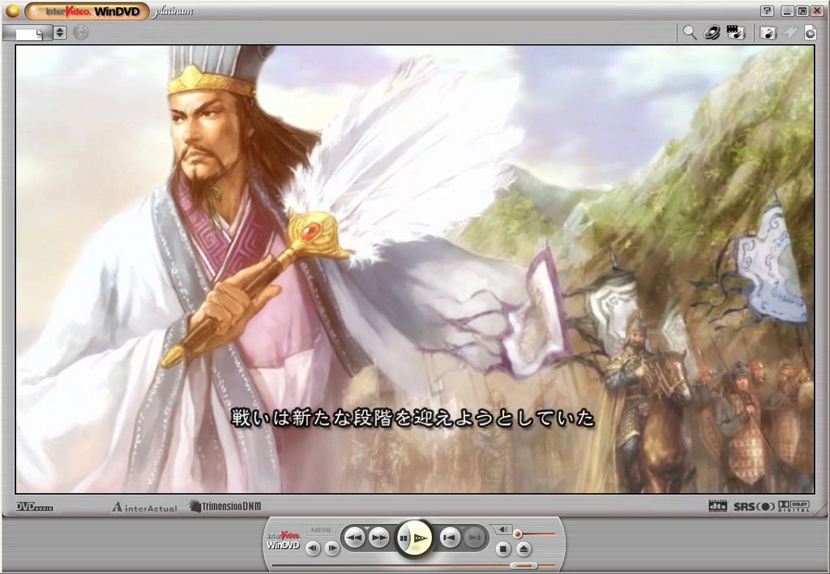This screenshot has height=574, width=830.
Task: Click the DTS logo indicator
Action: pyautogui.click(x=718, y=506)
